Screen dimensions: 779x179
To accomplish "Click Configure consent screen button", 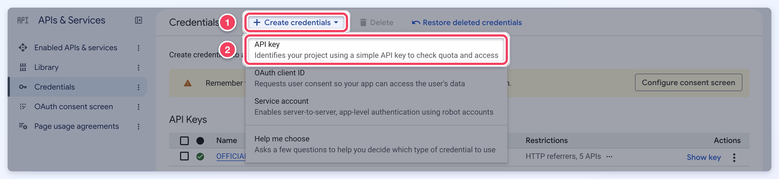I will pyautogui.click(x=688, y=83).
